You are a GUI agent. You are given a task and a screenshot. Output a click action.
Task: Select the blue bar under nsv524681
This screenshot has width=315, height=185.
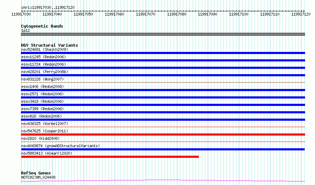[163, 53]
